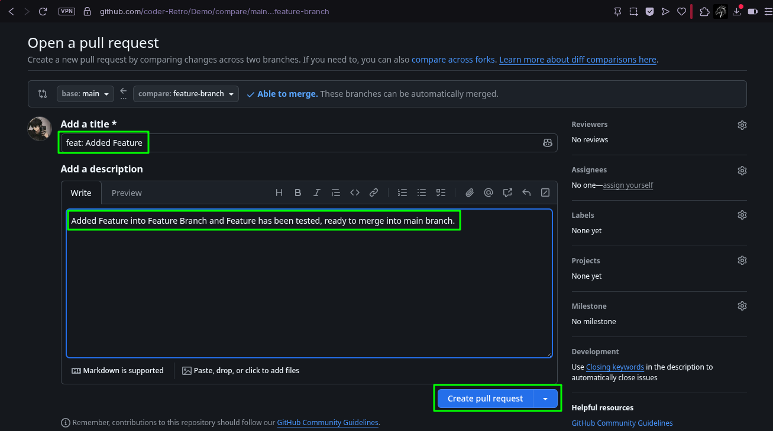
Task: Click the Create pull request button
Action: tap(485, 399)
